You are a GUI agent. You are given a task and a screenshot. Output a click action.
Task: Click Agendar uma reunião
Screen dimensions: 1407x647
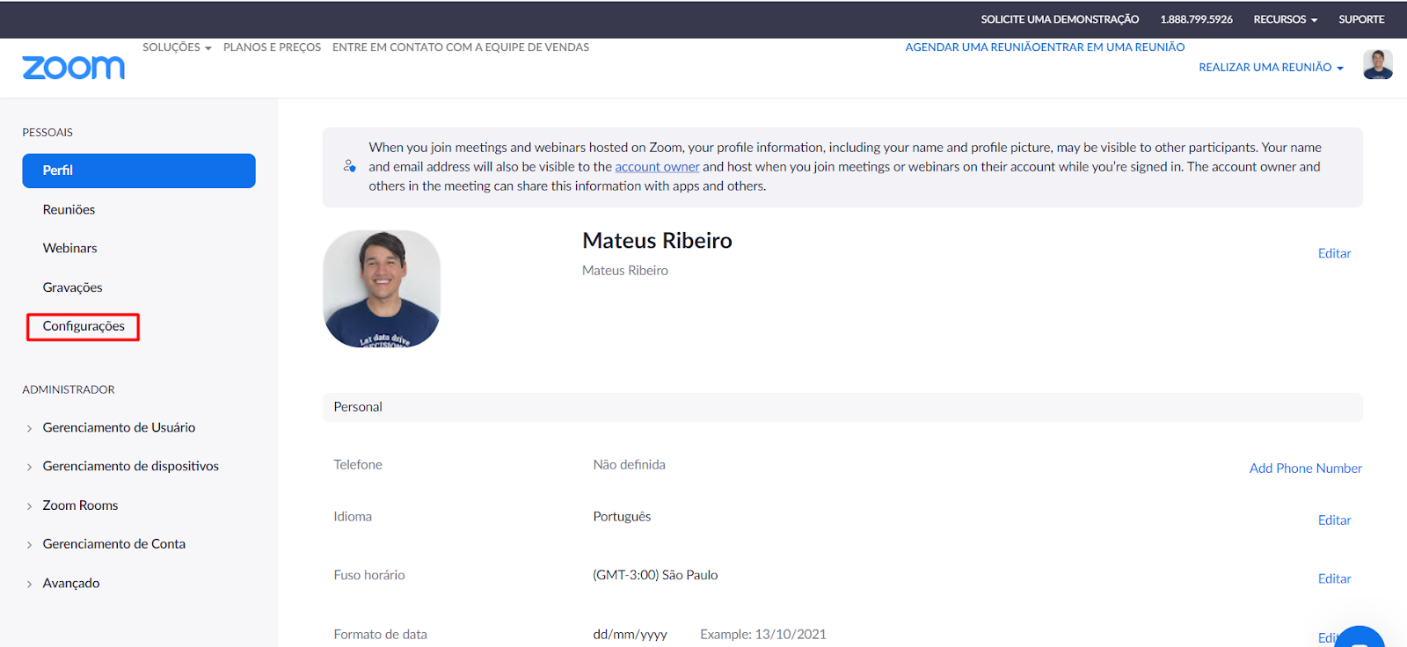(x=973, y=47)
